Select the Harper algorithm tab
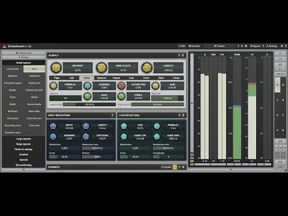288x216 pixels. [x=116, y=78]
